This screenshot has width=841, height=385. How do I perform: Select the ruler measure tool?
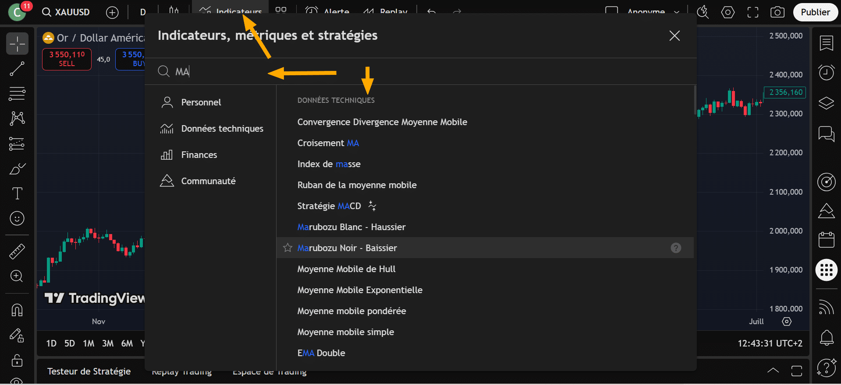point(17,251)
